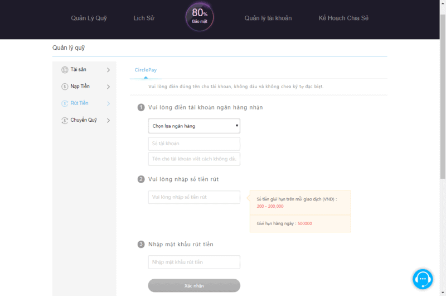The image size is (446, 296).
Task: Click the Quản lý quỹ page heading
Action: click(69, 47)
